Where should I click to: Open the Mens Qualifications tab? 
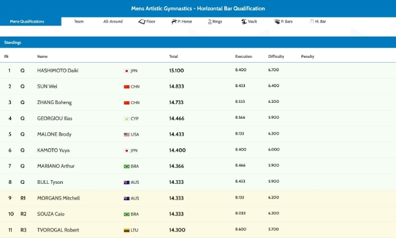[30, 21]
